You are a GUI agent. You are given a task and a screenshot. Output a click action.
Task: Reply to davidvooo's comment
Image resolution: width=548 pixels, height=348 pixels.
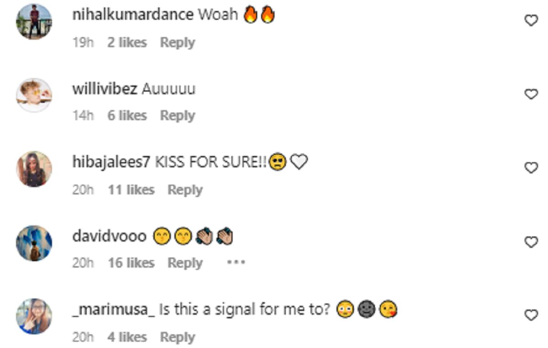tap(185, 263)
